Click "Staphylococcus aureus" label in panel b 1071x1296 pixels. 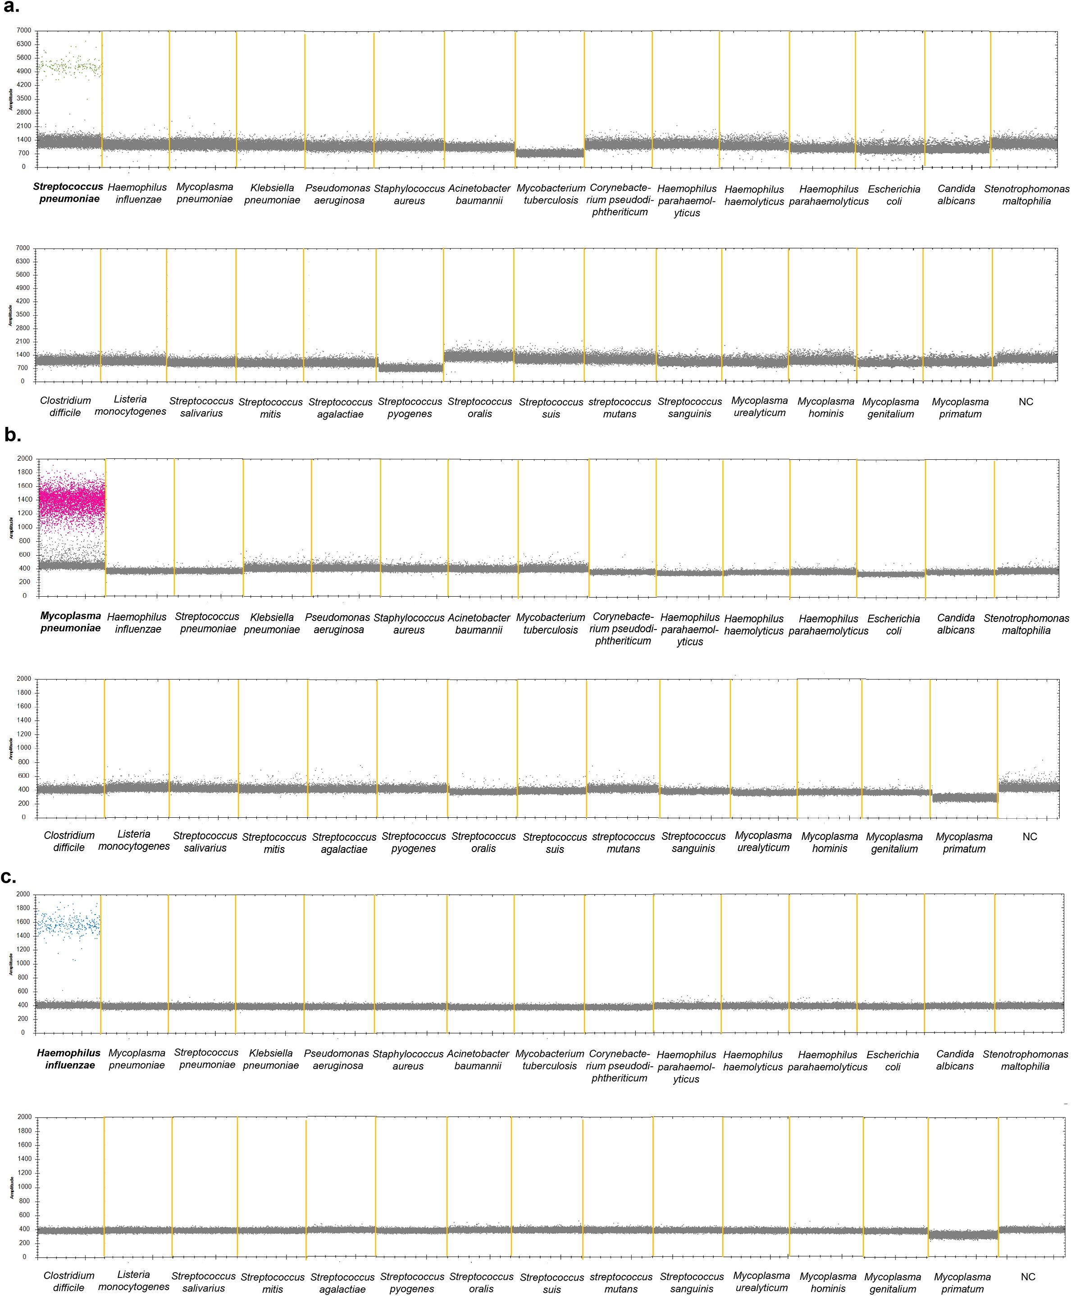click(408, 624)
